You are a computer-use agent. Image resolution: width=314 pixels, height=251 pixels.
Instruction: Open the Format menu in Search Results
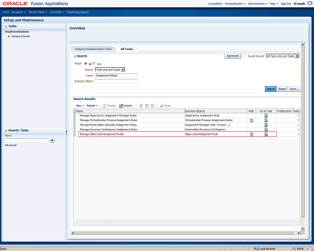coord(92,106)
